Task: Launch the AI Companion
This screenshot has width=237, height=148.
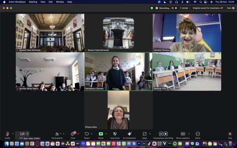Action: (129, 134)
